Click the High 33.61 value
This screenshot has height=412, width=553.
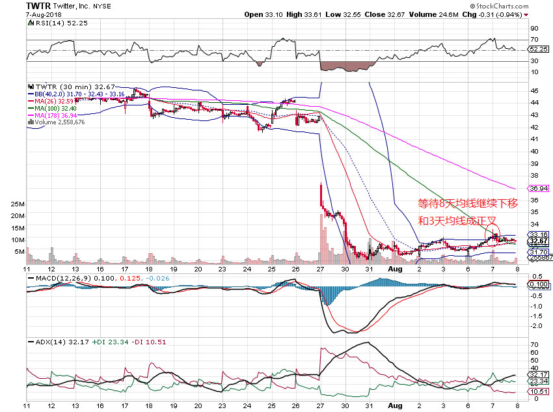tap(304, 14)
